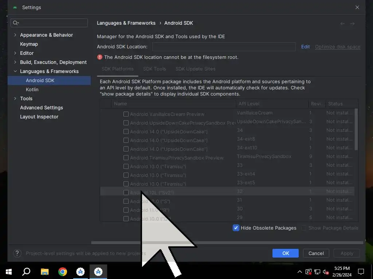Screen dimensions: 373x279
Task: Navigate back with left arrow icon
Action: pyautogui.click(x=342, y=24)
